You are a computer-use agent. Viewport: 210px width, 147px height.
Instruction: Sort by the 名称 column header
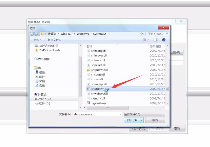coord(89,46)
